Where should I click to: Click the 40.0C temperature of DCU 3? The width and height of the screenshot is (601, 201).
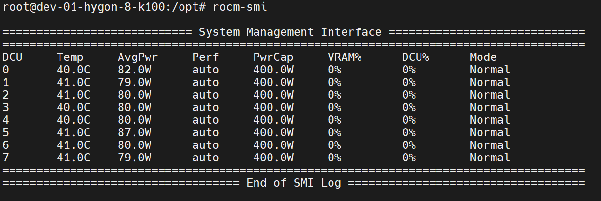point(73,107)
